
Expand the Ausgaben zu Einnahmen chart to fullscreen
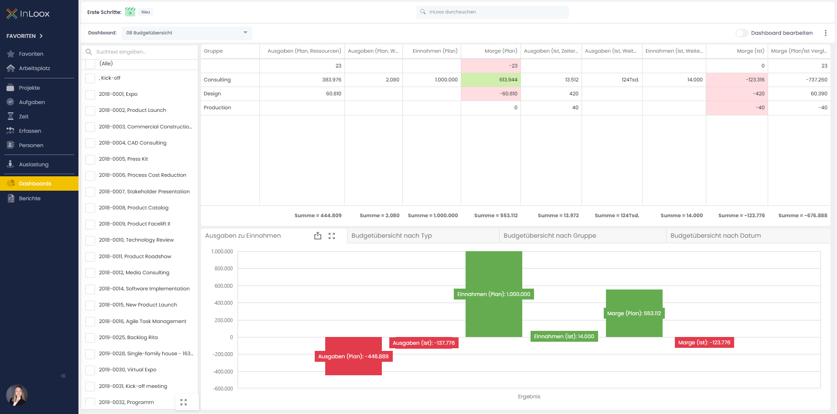coord(332,236)
